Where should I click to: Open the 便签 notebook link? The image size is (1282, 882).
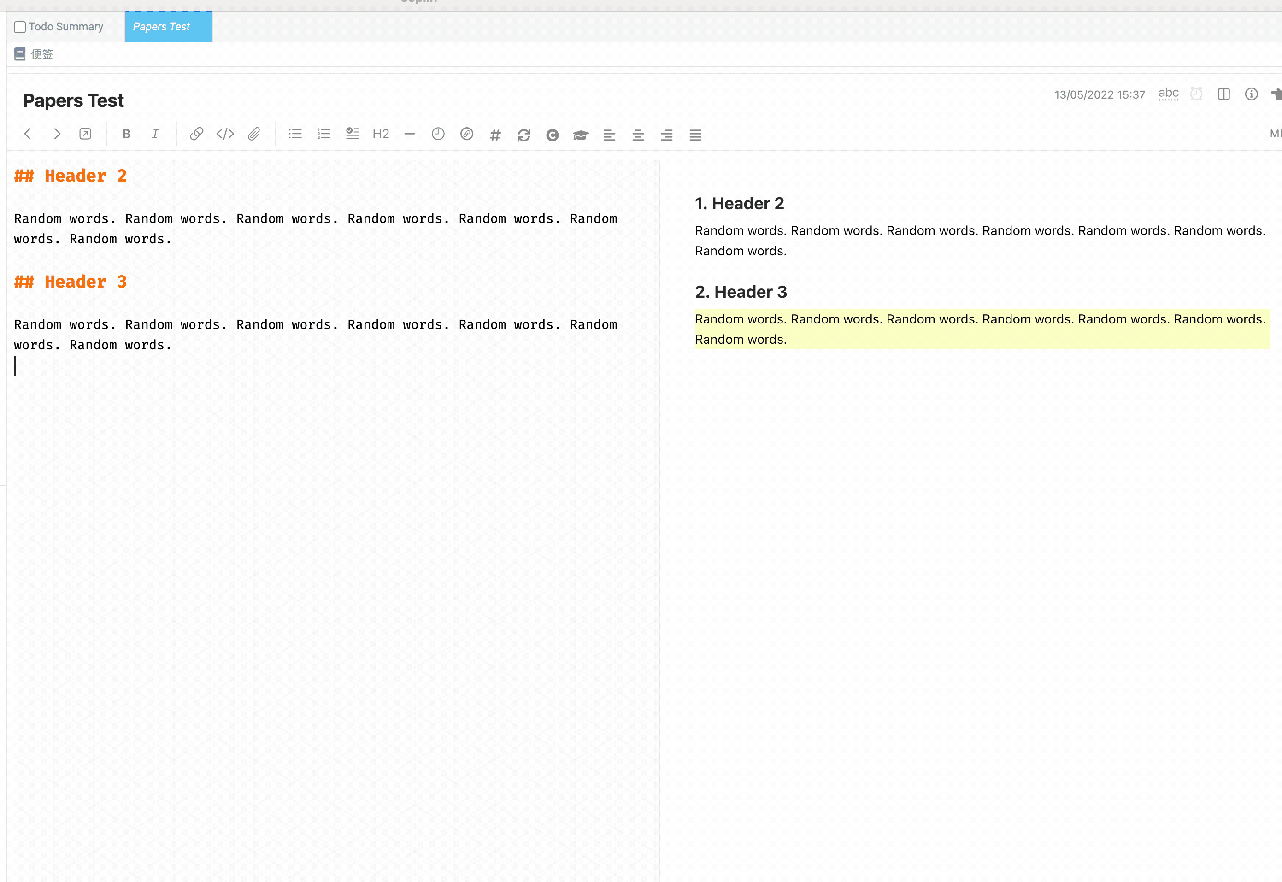click(41, 54)
